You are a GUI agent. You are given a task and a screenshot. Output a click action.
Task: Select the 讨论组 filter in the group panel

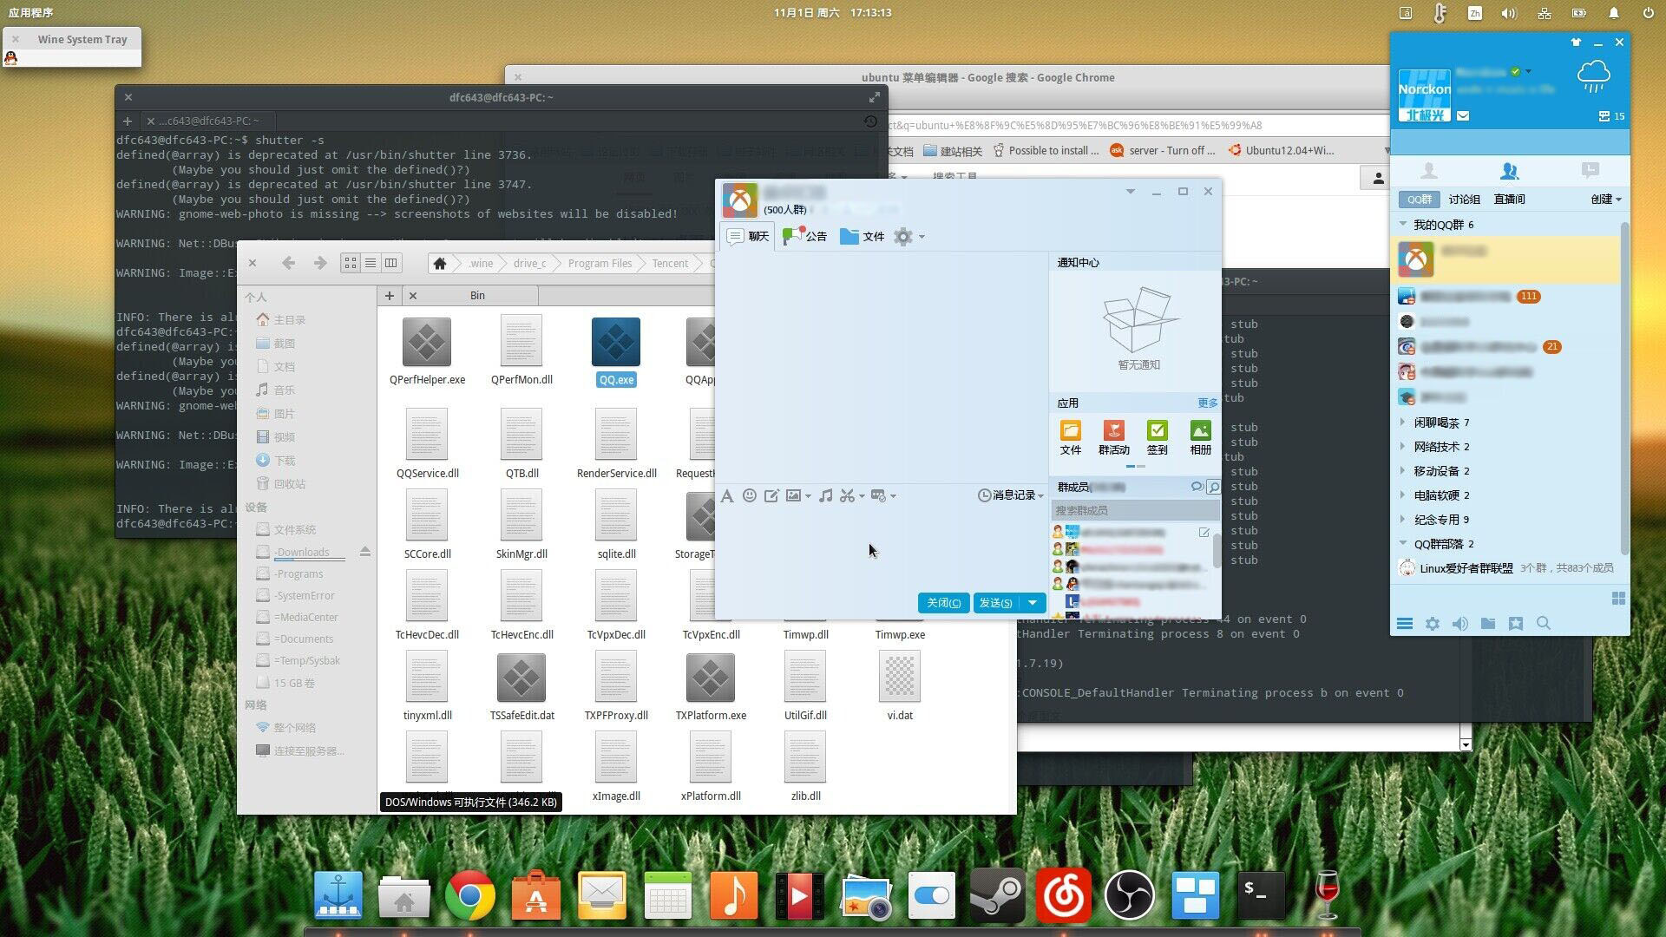coord(1464,200)
